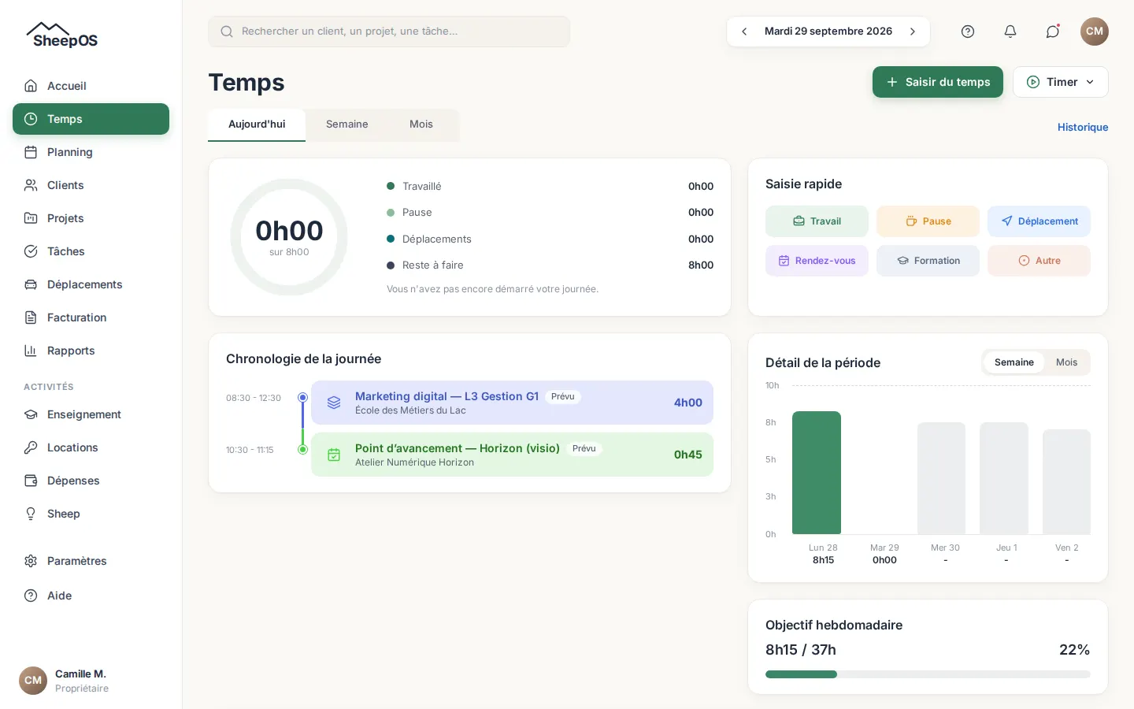
Task: Open Planning in the sidebar
Action: click(x=91, y=152)
